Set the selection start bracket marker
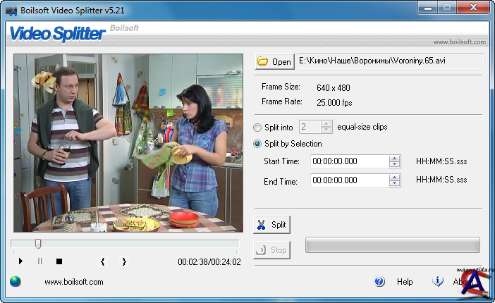This screenshot has height=303, width=495. tap(103, 261)
